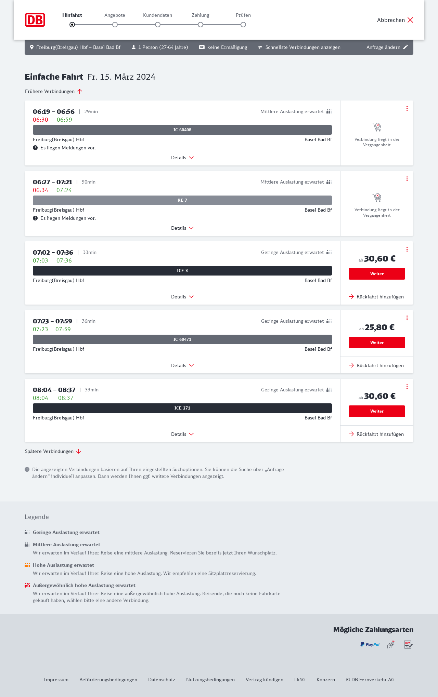Open Datenschutz footer link
This screenshot has height=697, width=438.
click(162, 680)
